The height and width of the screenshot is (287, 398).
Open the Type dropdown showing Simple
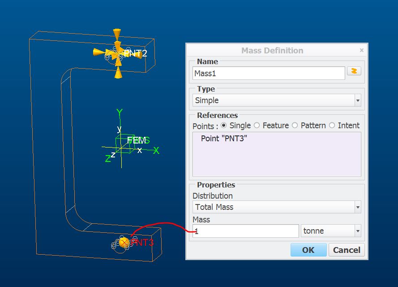pos(277,100)
